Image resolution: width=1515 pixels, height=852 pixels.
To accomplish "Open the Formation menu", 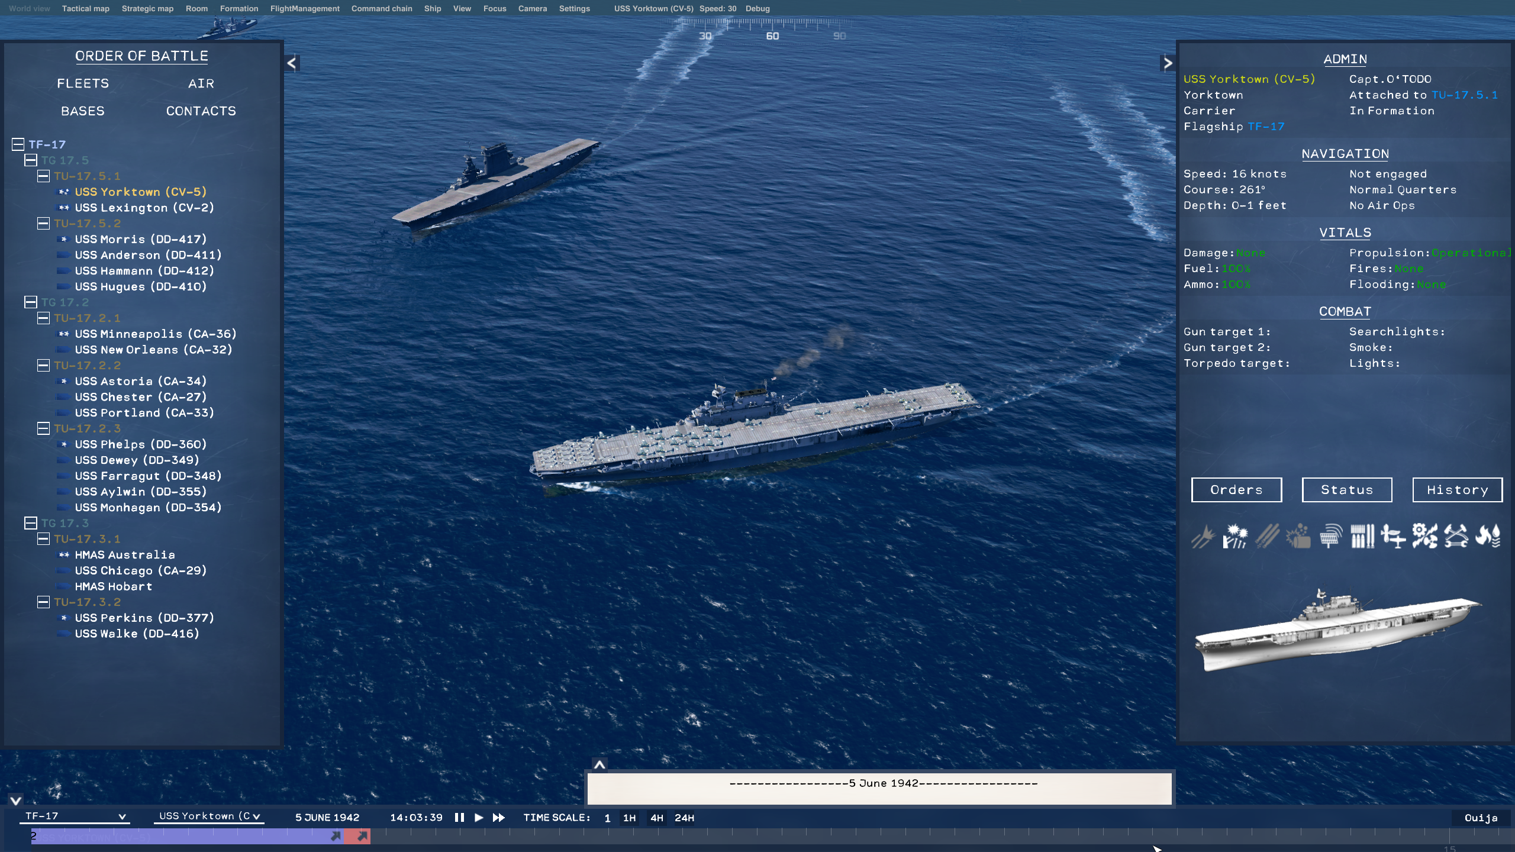I will 239,8.
